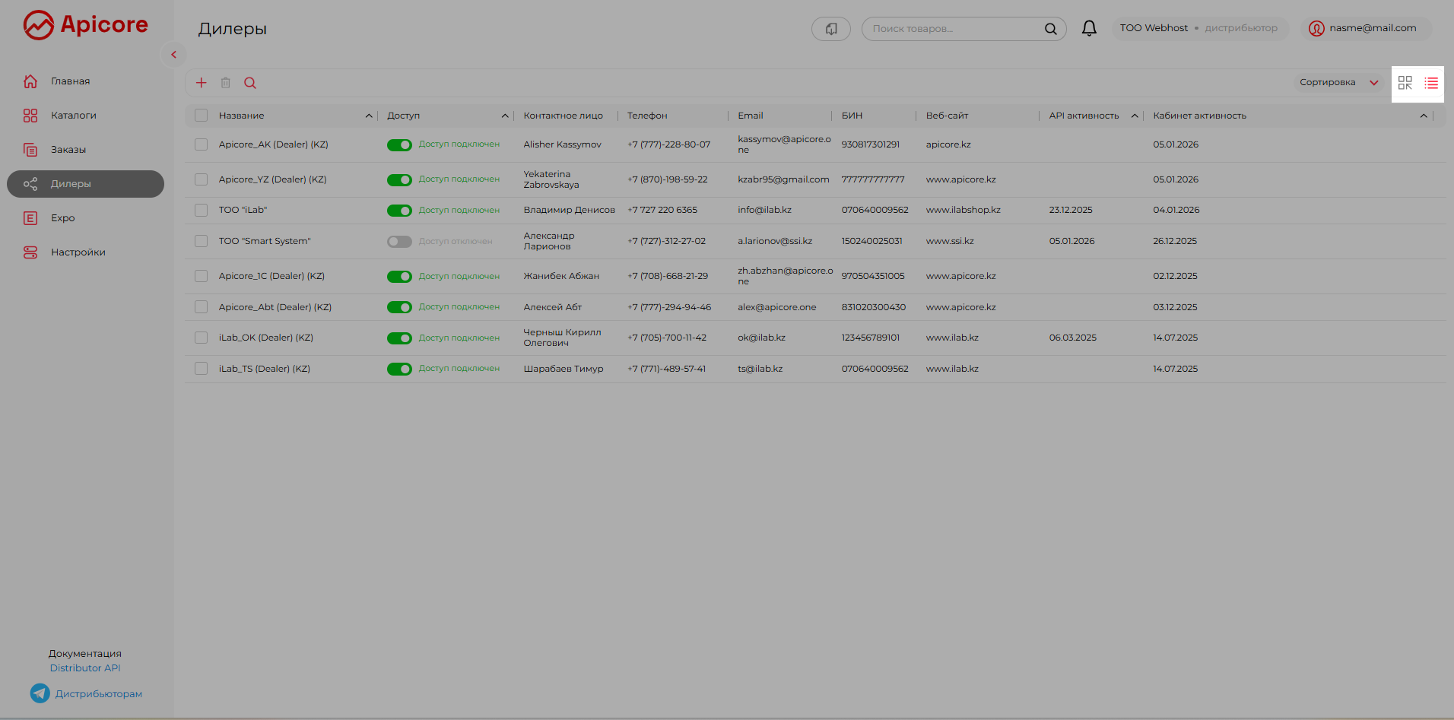Open Дистрибьюторам Telegram link
The width and height of the screenshot is (1454, 720).
point(98,694)
